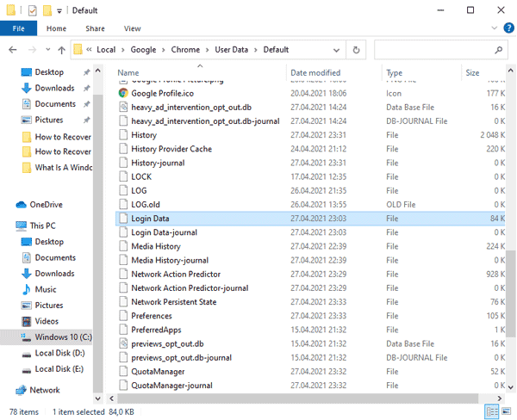This screenshot has width=517, height=420.
Task: Click the Local Disk (D:) drive icon
Action: point(26,355)
